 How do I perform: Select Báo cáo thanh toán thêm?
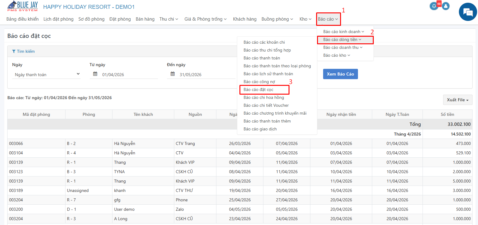(267, 121)
